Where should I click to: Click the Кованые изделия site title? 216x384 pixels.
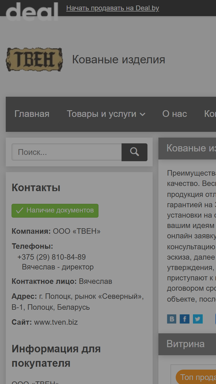tap(119, 60)
